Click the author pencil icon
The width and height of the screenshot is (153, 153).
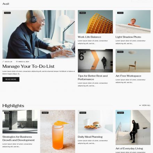(3, 62)
